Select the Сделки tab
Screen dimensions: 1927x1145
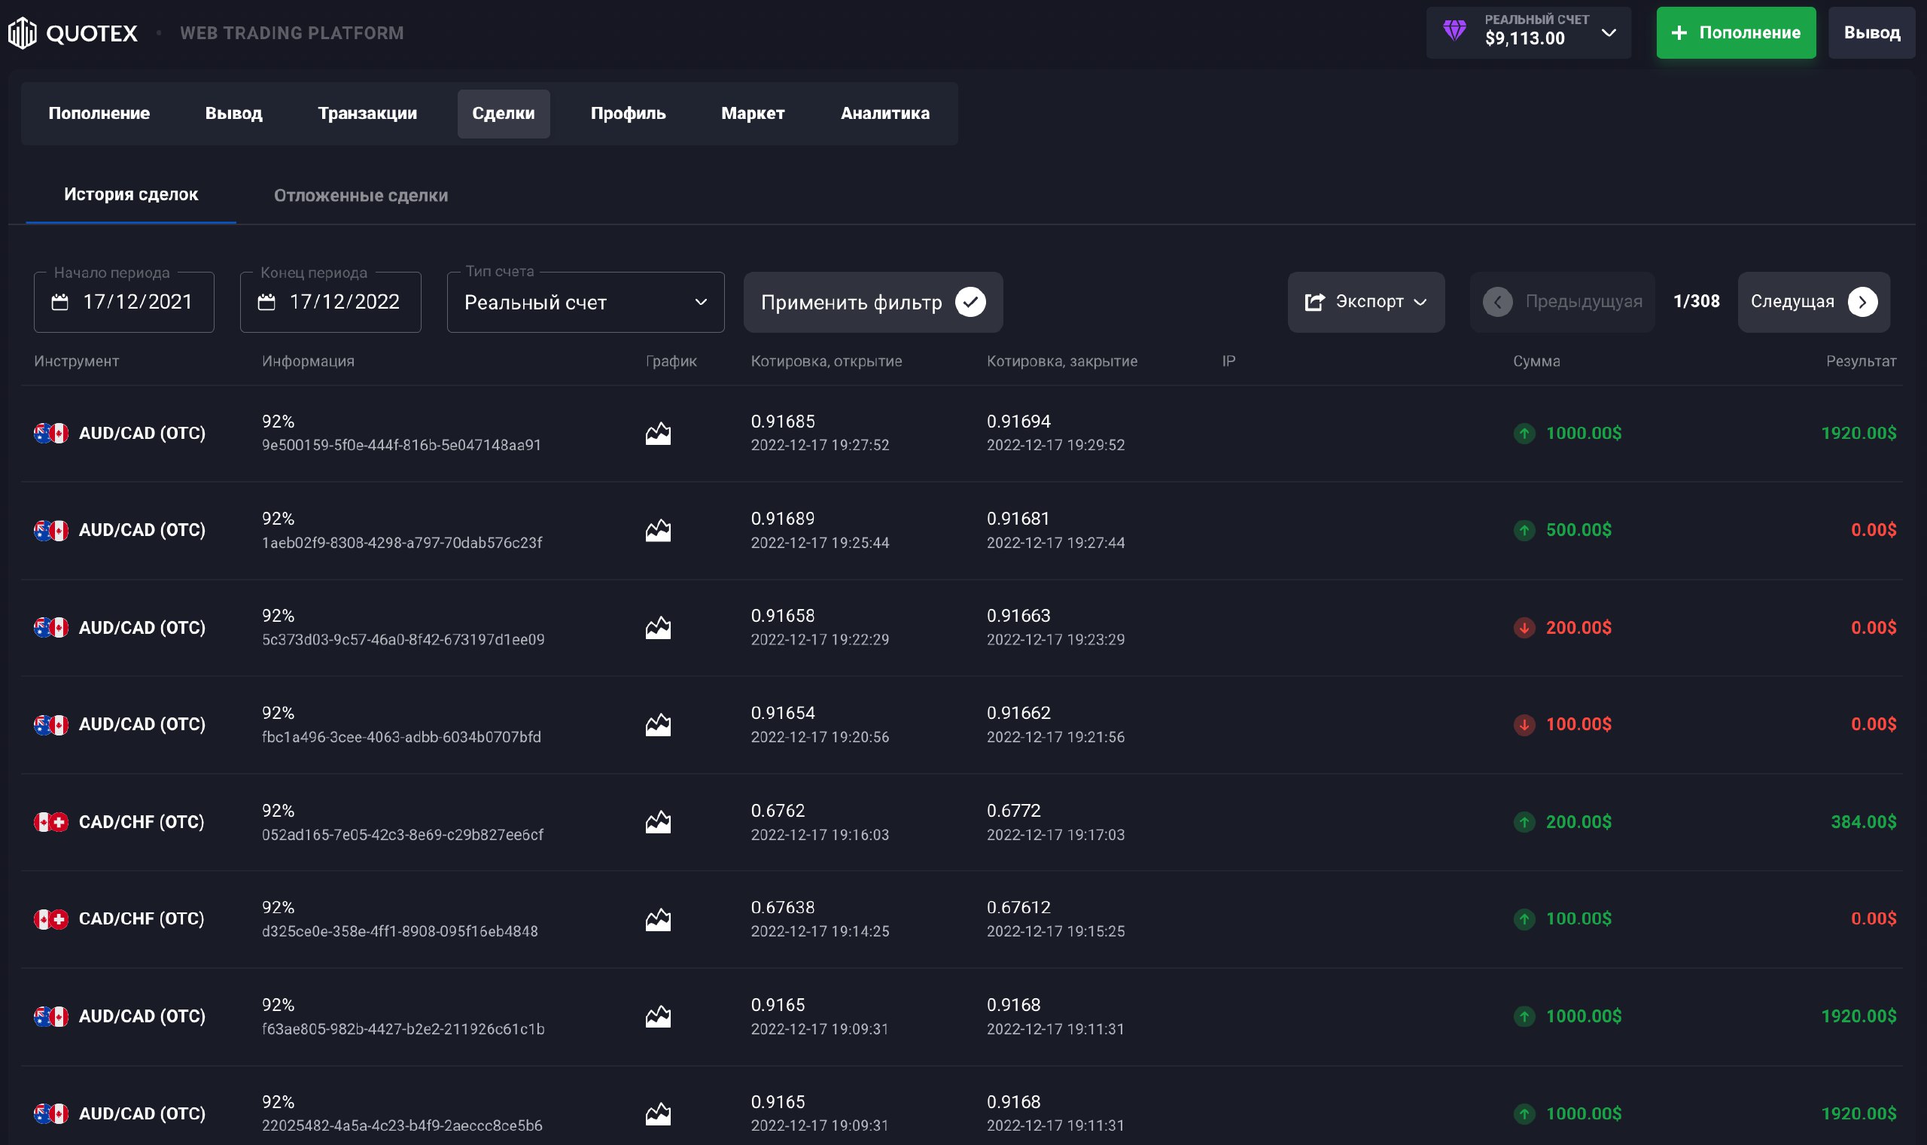tap(503, 114)
